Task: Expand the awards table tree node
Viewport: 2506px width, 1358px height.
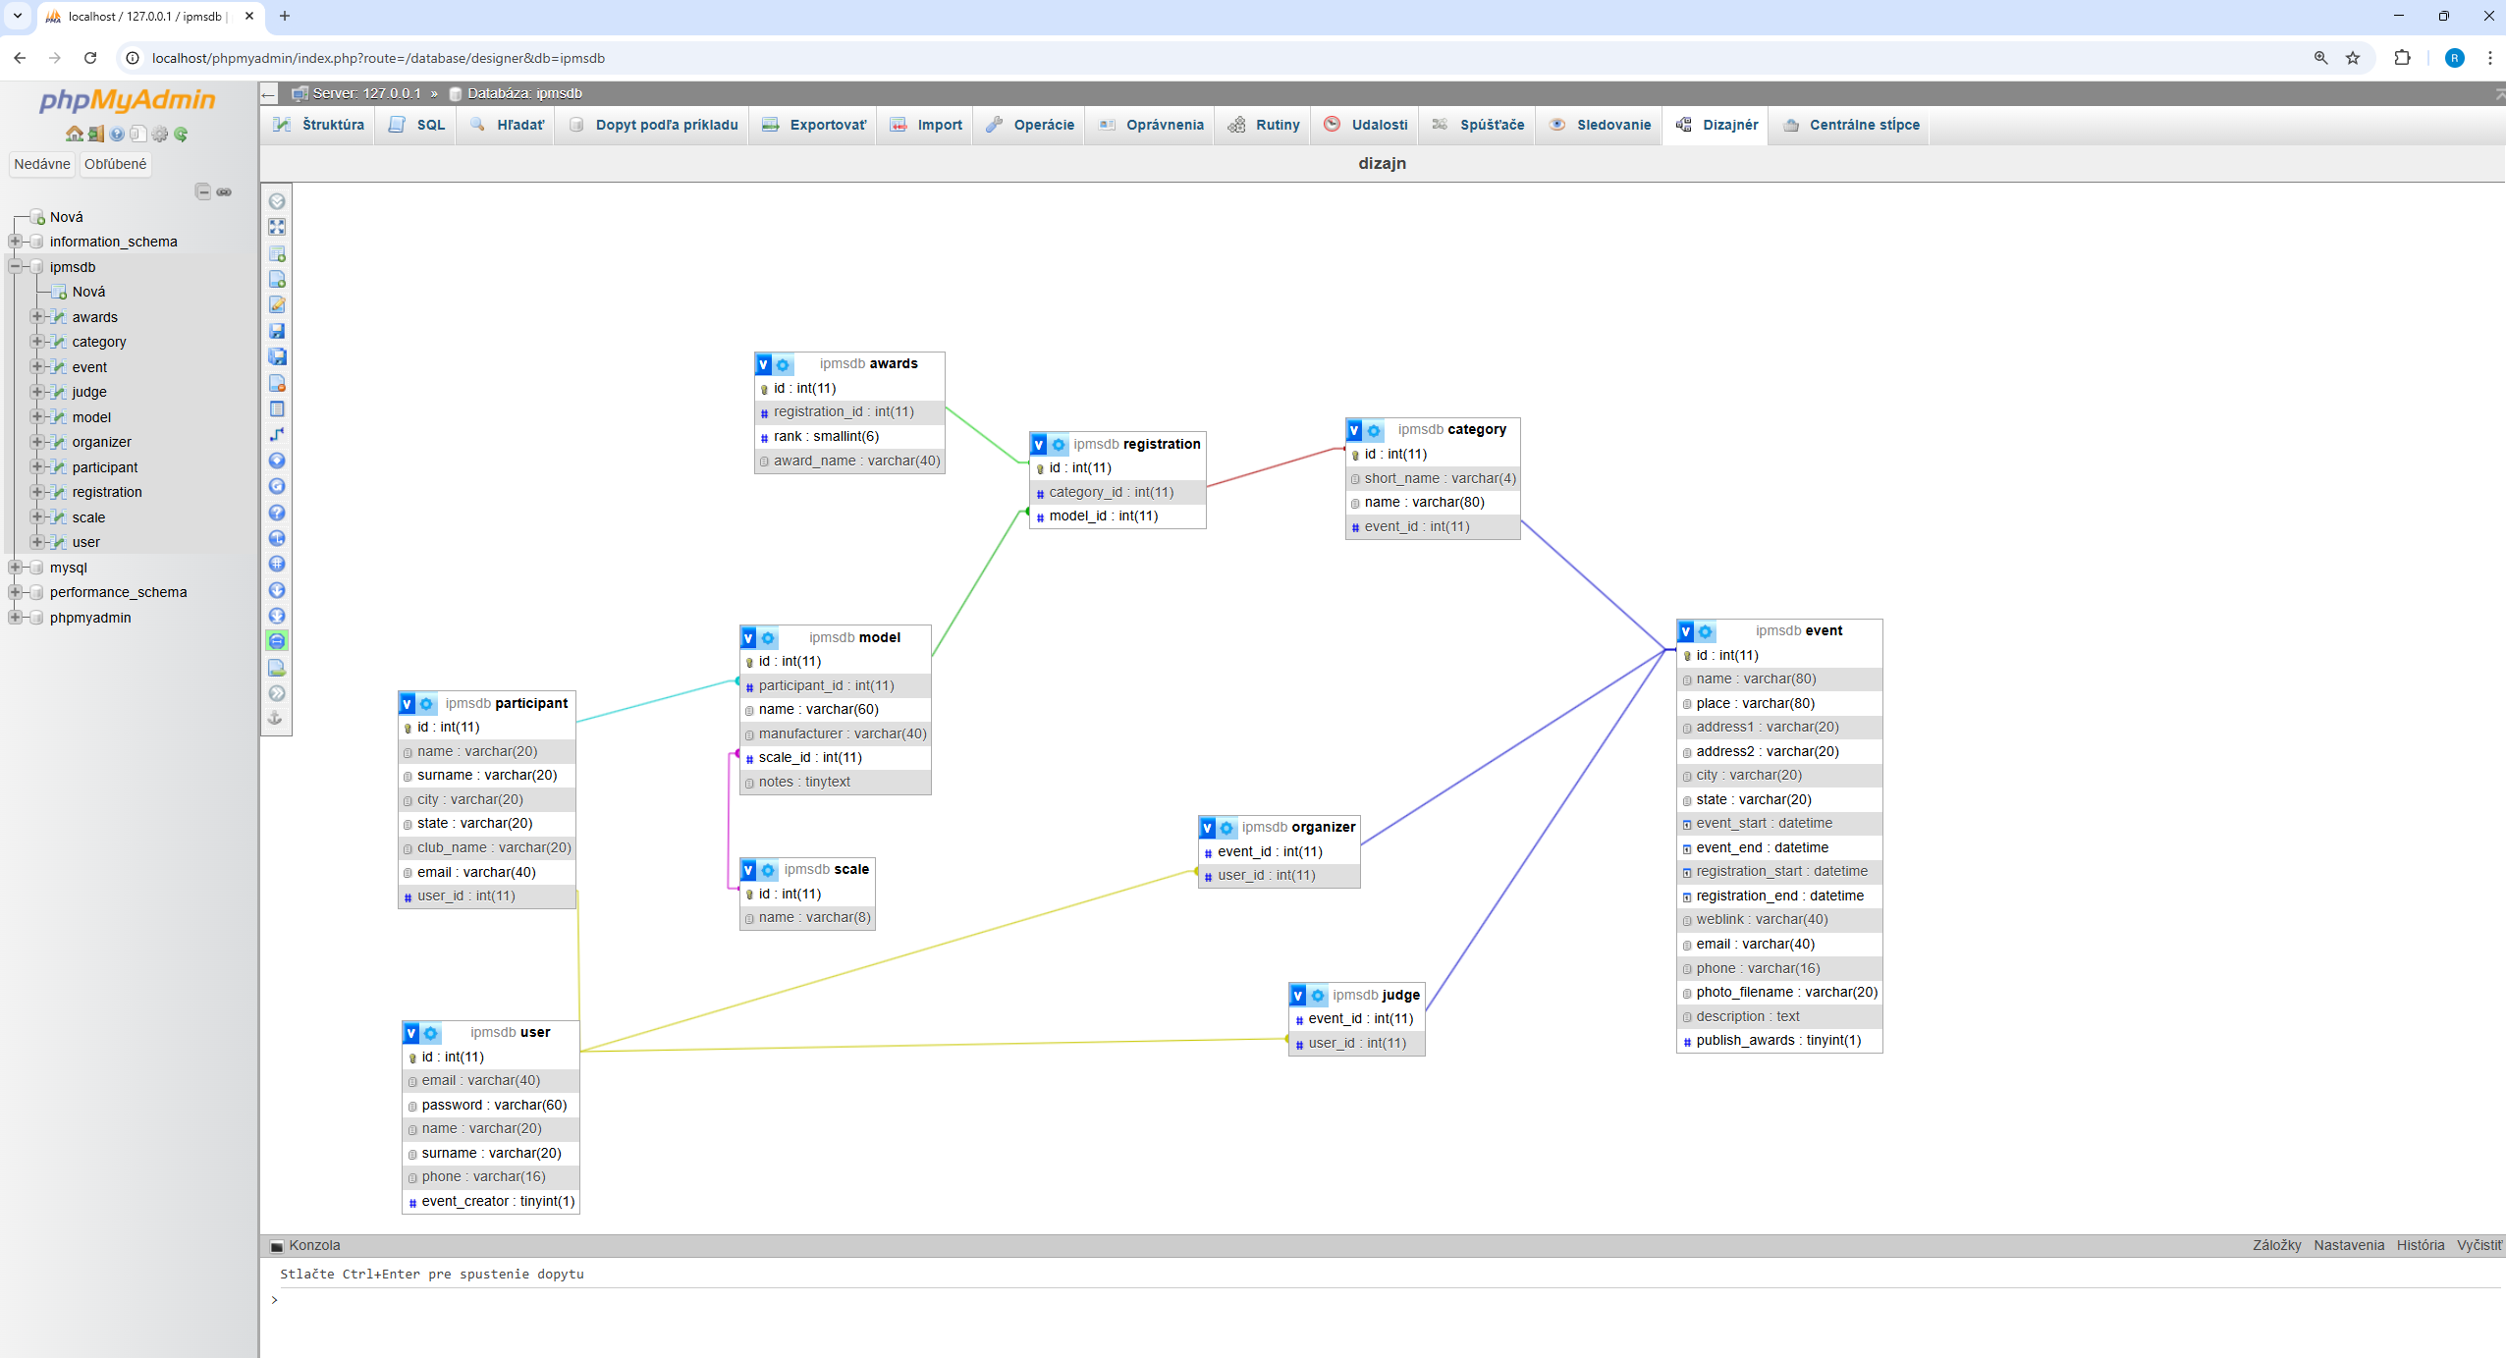Action: pos(37,316)
